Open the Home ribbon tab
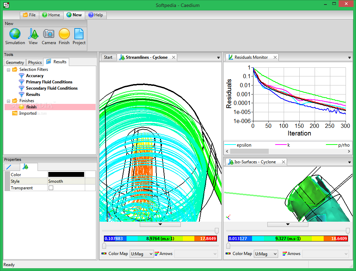 [51, 15]
